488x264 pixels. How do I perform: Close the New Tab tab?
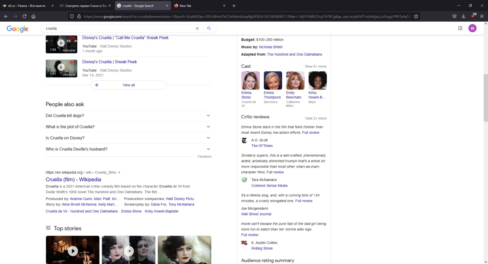point(224,6)
